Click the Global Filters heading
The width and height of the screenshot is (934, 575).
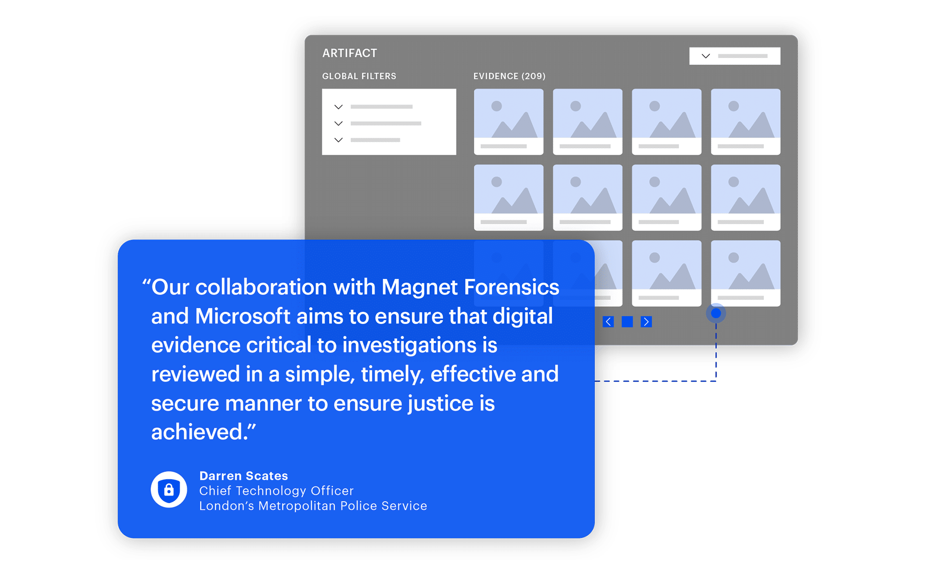359,76
